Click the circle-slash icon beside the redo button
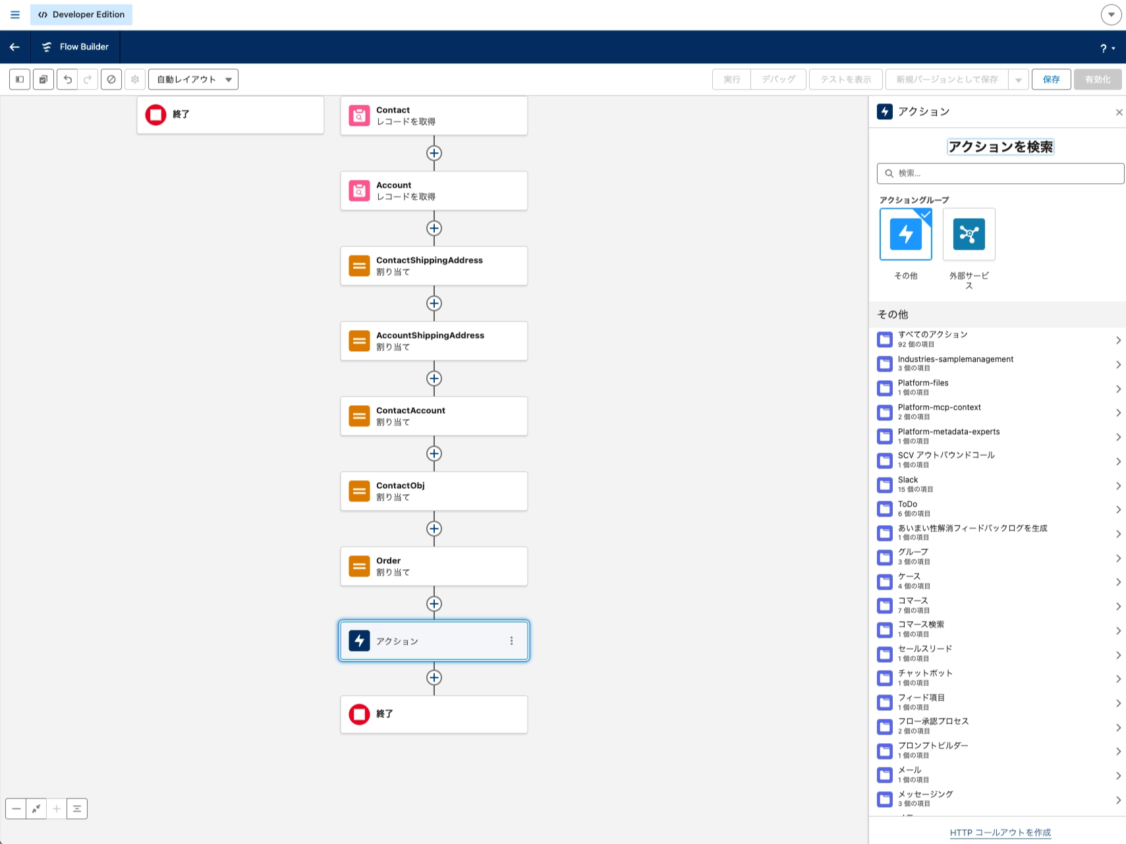The width and height of the screenshot is (1126, 844). coord(111,80)
